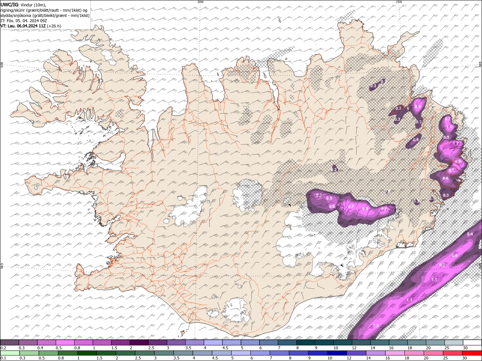Pick the dark purple snow swatch for 2

pyautogui.click(x=139, y=343)
